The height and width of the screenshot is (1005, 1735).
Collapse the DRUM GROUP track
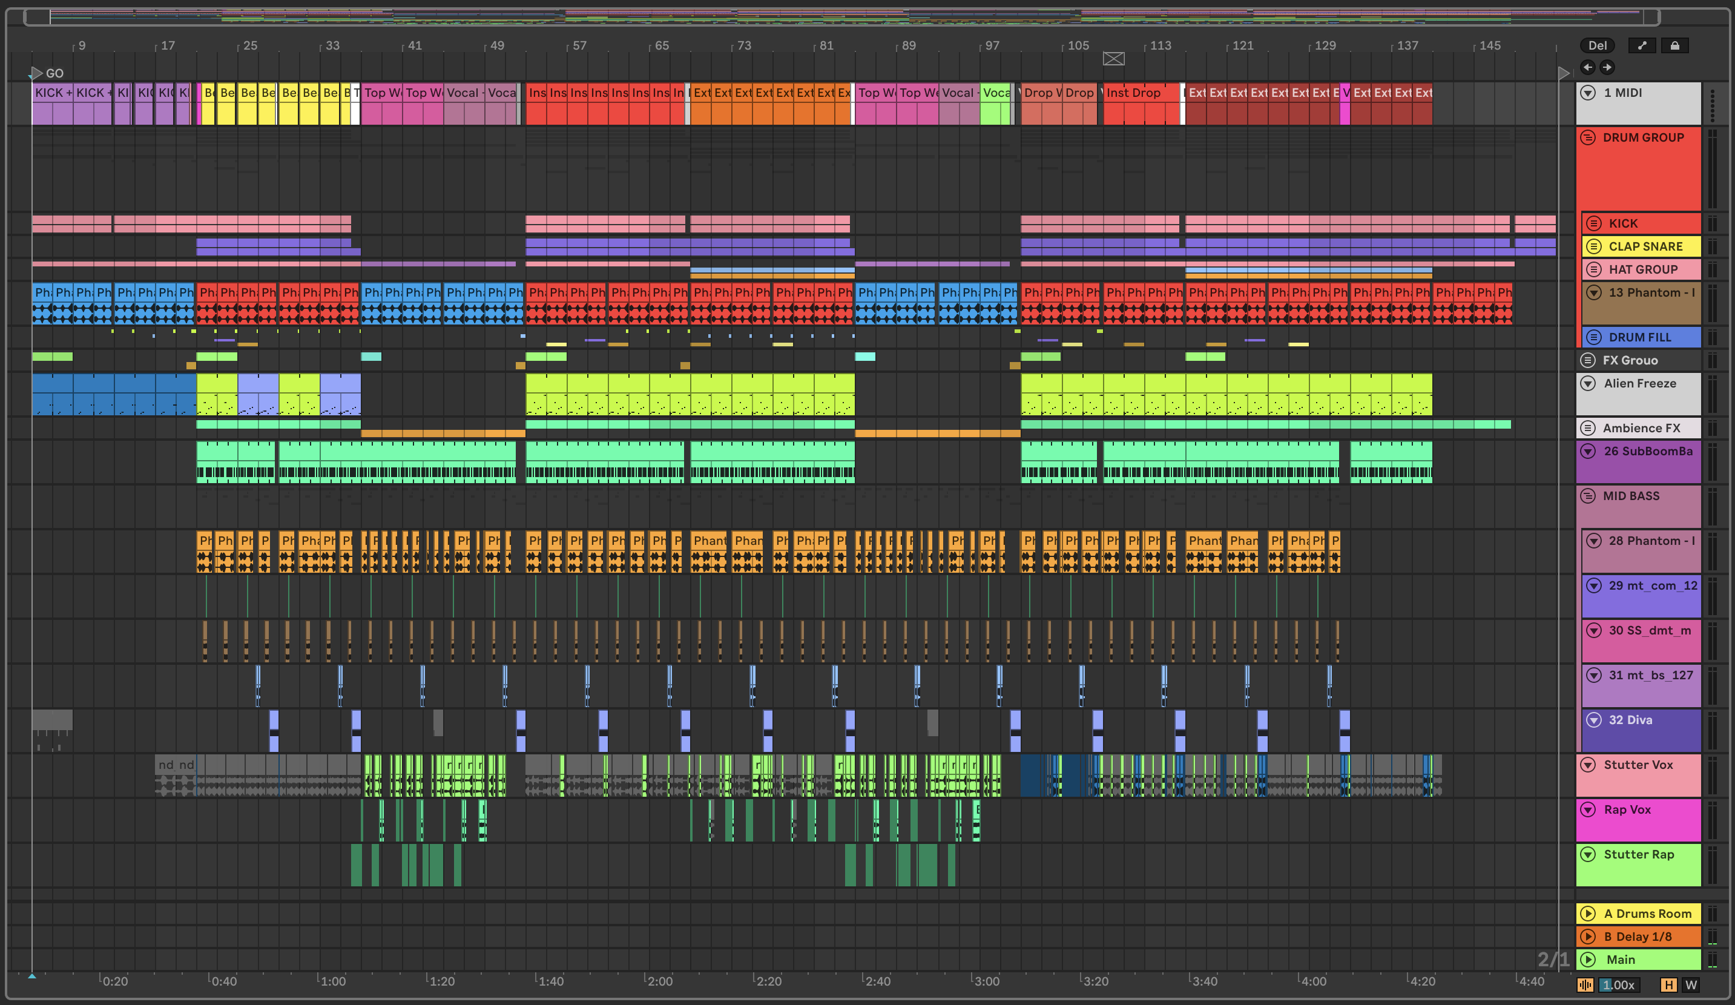[x=1588, y=137]
